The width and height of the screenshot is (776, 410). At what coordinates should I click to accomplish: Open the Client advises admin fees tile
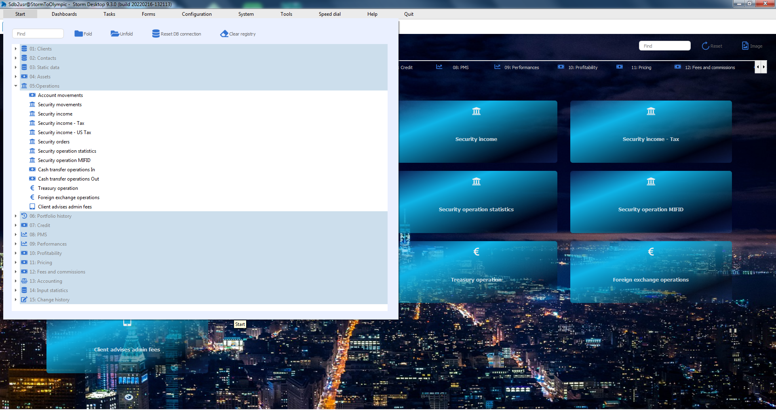tap(127, 346)
